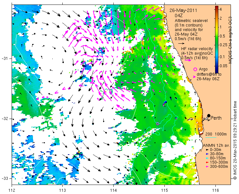Click the longitude axis label '114'
Screen dimensions: 239x194
(x=113, y=190)
